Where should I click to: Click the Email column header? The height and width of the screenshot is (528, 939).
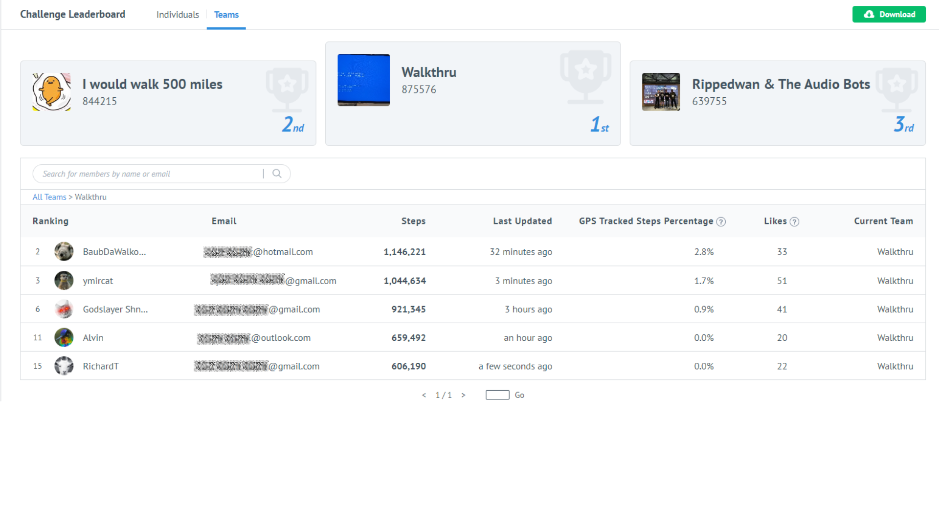(x=224, y=221)
